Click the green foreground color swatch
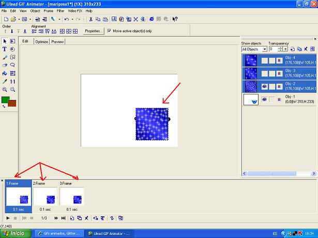The height and width of the screenshot is (238, 318). [x=5, y=100]
